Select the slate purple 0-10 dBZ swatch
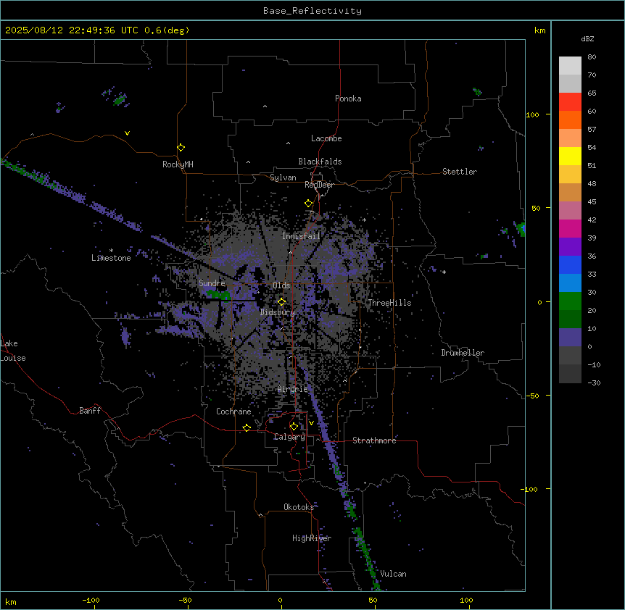The width and height of the screenshot is (625, 610). [570, 338]
